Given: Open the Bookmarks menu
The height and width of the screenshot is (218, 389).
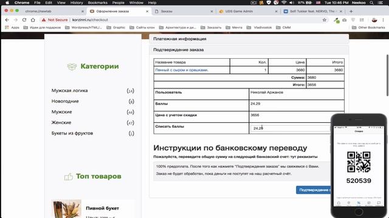Looking at the screenshot, I should point(97,2).
